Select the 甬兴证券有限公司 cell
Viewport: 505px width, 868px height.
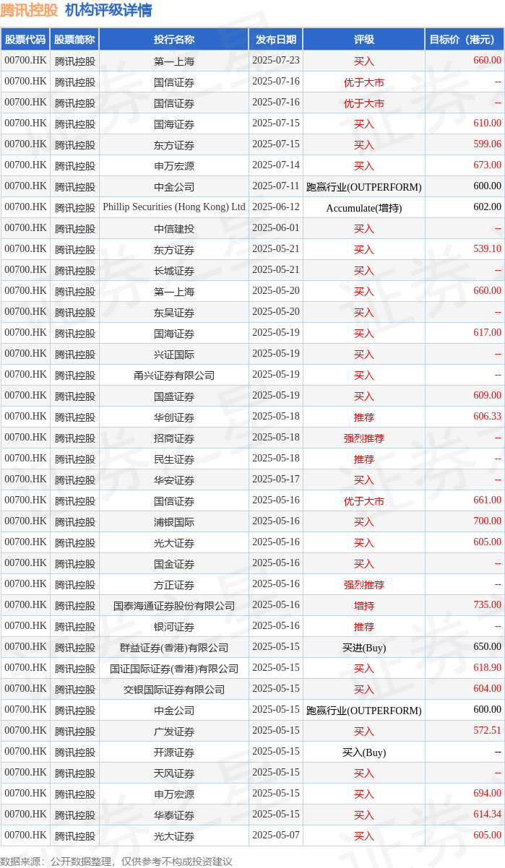coord(174,375)
